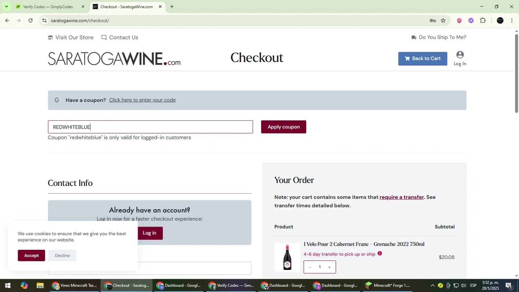Close the Verify Codes browser tab

pyautogui.click(x=83, y=7)
